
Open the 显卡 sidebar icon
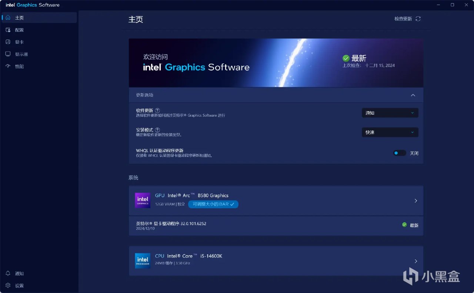[x=8, y=42]
